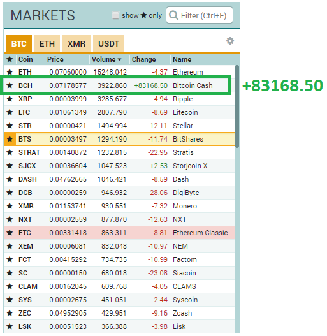Toggle the star for XRP row
This screenshot has width=327, height=336.
(x=10, y=99)
